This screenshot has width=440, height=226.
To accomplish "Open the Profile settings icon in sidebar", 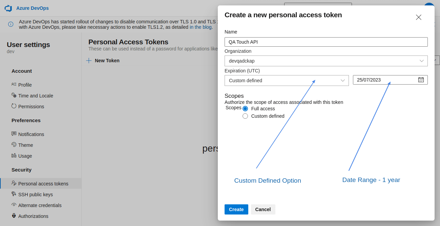I will tap(14, 85).
